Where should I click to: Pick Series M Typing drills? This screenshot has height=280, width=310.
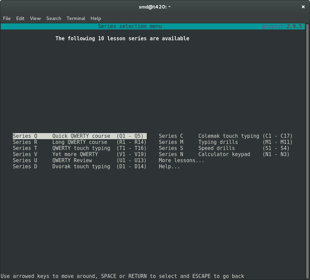click(225, 142)
